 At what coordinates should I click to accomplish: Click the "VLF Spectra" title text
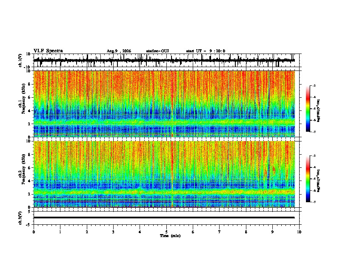click(x=48, y=51)
